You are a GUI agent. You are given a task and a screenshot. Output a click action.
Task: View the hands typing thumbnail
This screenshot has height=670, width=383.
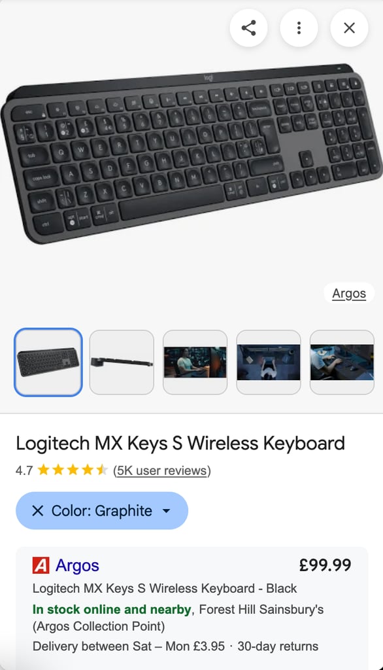(342, 362)
